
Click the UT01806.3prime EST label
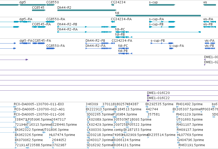[x=56, y=130]
